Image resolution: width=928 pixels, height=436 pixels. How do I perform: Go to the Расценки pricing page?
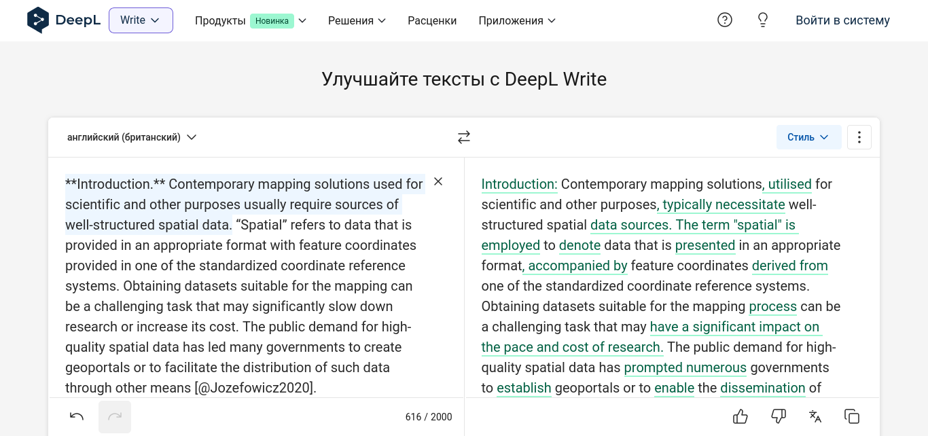(x=432, y=20)
